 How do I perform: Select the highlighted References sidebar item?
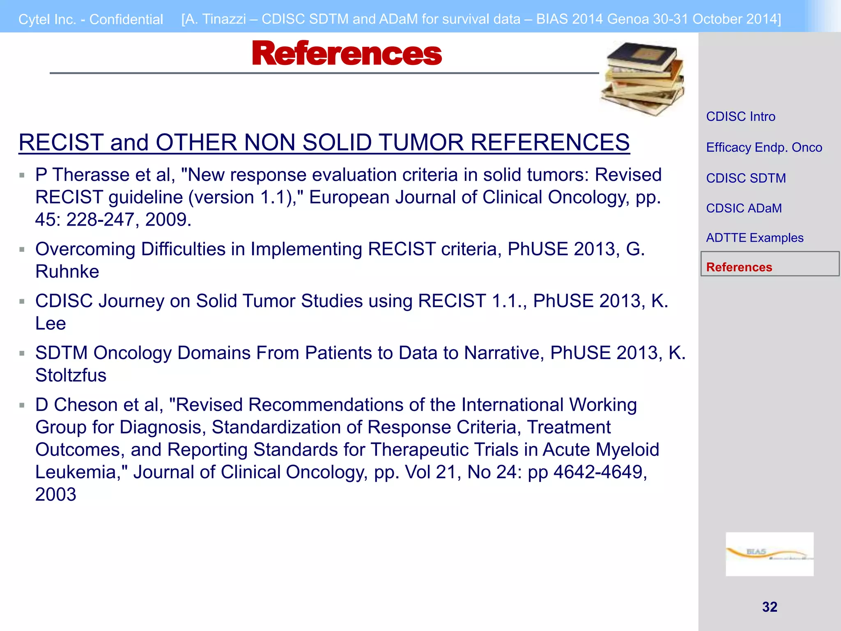coord(770,264)
